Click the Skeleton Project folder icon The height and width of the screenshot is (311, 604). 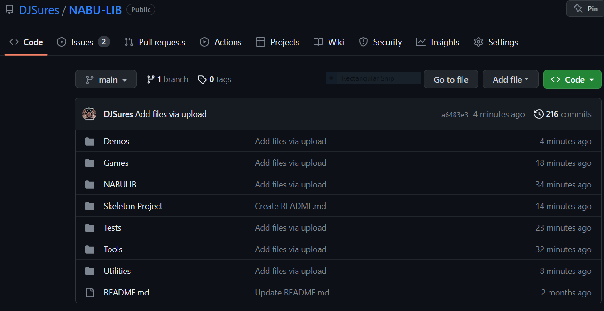90,206
